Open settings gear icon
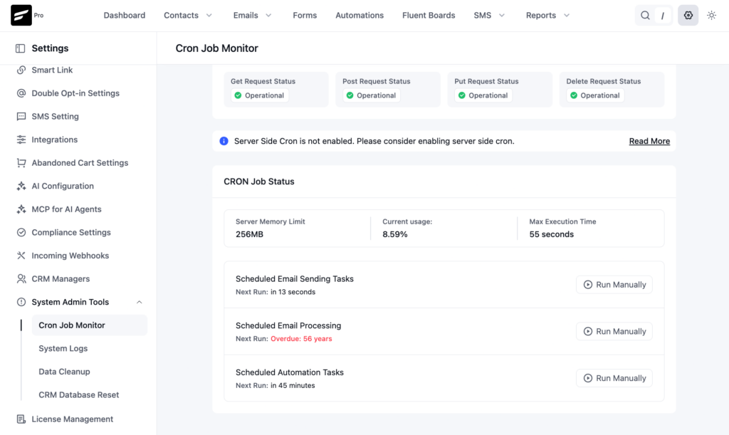Image resolution: width=729 pixels, height=435 pixels. (x=688, y=16)
